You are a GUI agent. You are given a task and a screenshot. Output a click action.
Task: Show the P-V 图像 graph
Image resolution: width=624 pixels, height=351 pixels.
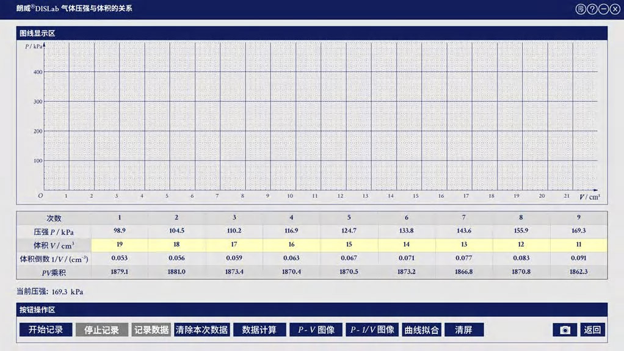click(316, 330)
